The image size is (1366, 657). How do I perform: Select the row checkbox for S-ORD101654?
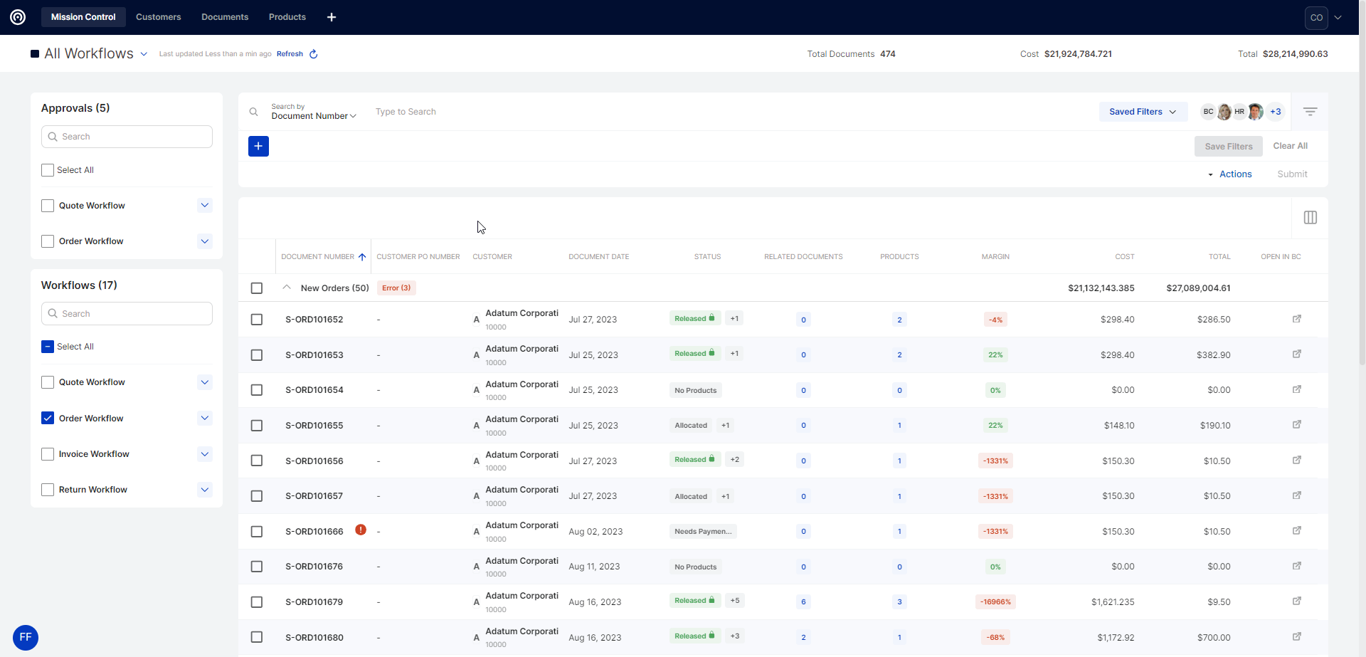pyautogui.click(x=257, y=390)
